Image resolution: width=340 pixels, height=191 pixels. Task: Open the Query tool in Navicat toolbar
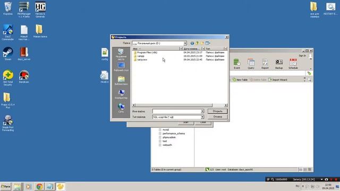click(251, 64)
